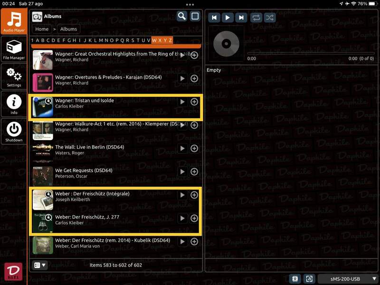Click the Shutdown power icon

[x=14, y=131]
